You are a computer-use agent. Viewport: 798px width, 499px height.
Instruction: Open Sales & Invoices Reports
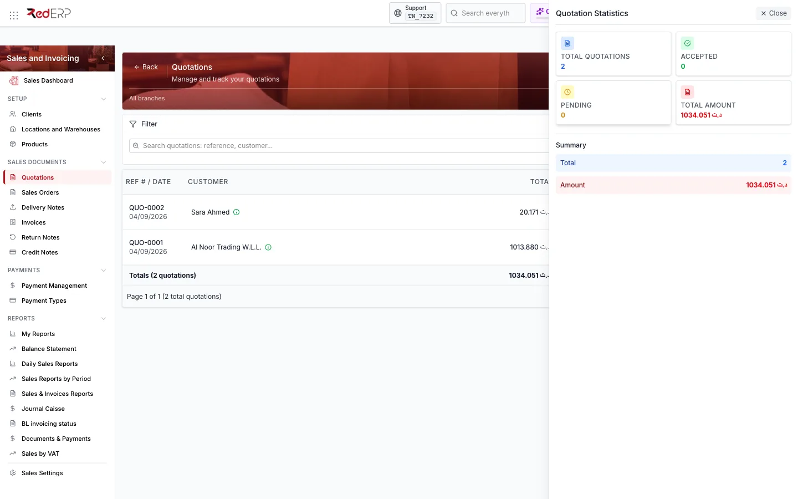[58, 394]
